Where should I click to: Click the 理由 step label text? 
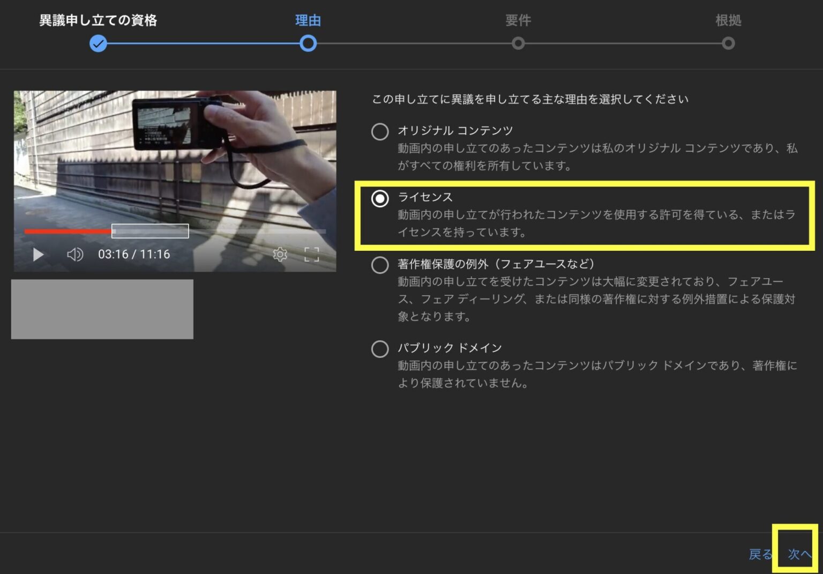308,20
